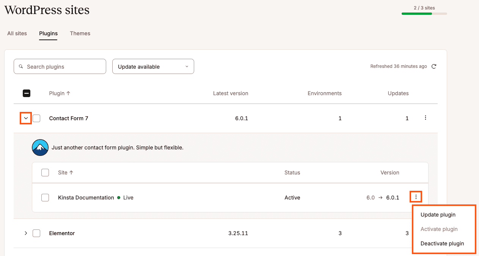Click the green Live status dot
This screenshot has height=256, width=479.
click(x=119, y=198)
